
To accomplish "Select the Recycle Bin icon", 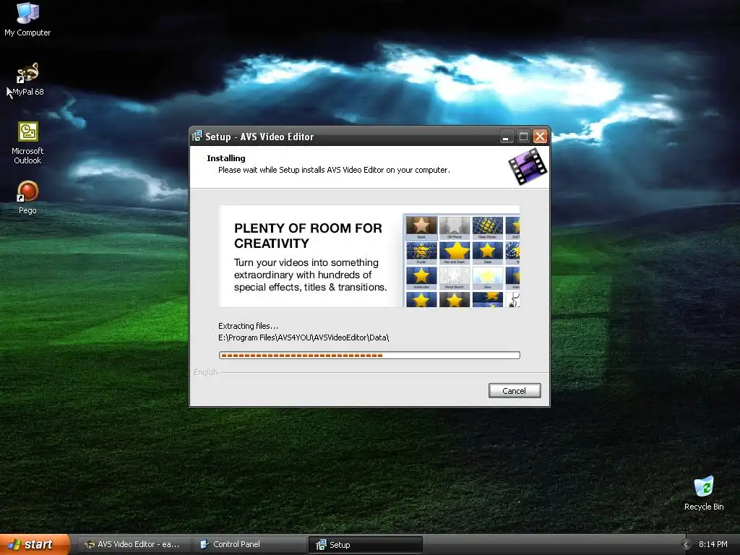I will (704, 493).
